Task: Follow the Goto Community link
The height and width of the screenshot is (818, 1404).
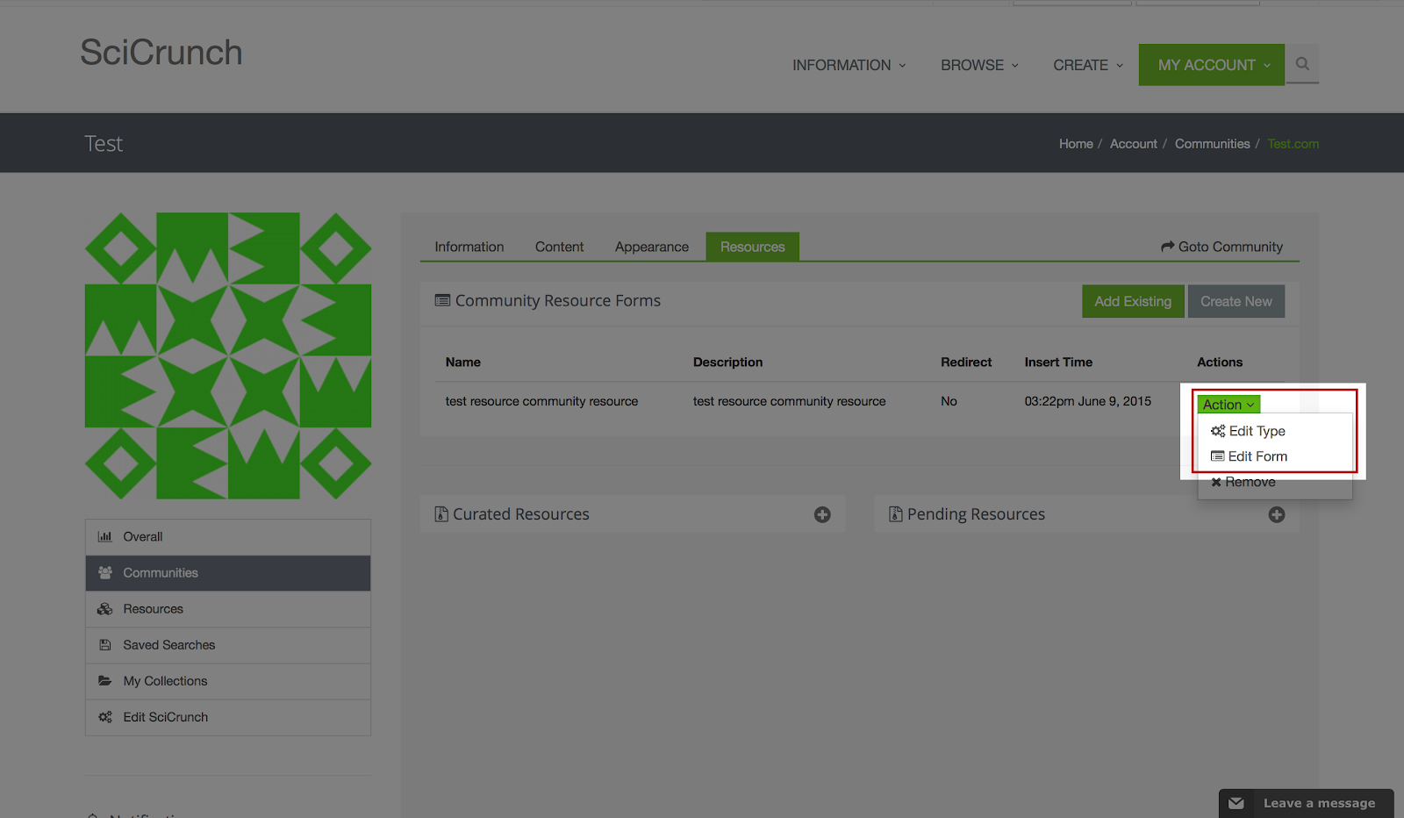Action: (x=1221, y=247)
